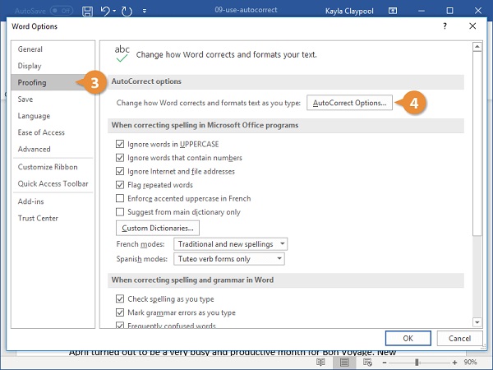Viewport: 493px width, 370px height.
Task: Click the Custom Dictionaries button
Action: 158,228
